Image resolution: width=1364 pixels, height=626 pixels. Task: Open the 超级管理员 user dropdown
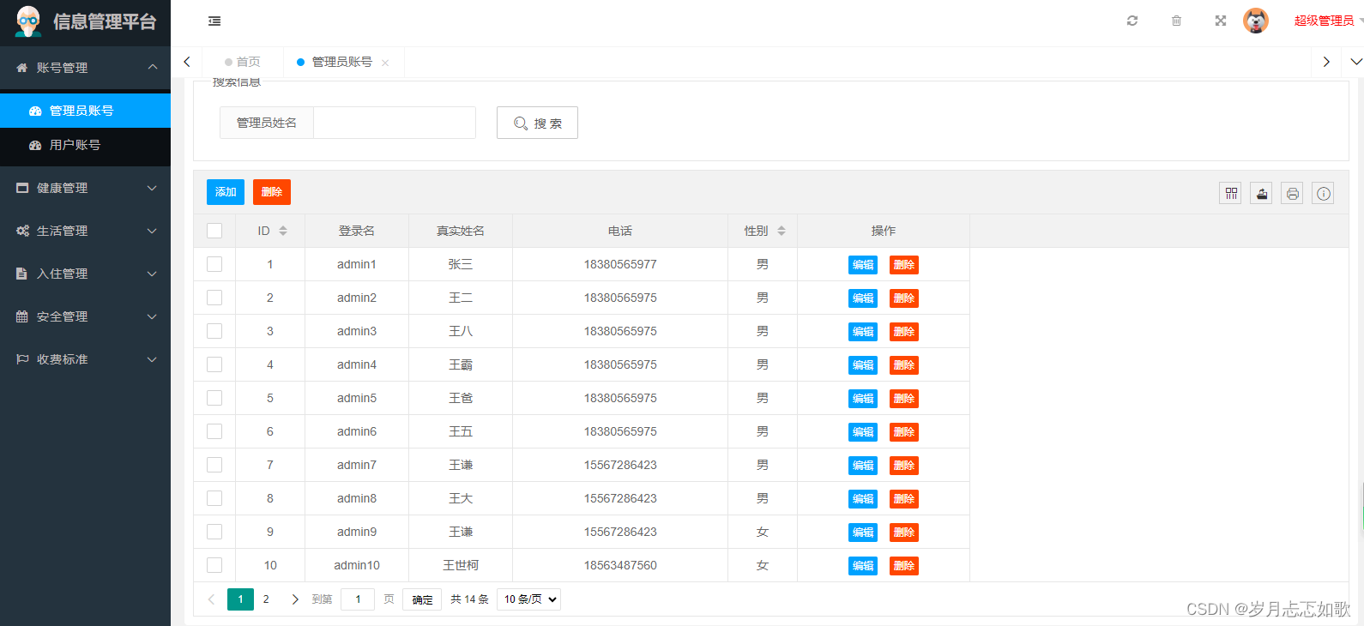coord(1326,21)
